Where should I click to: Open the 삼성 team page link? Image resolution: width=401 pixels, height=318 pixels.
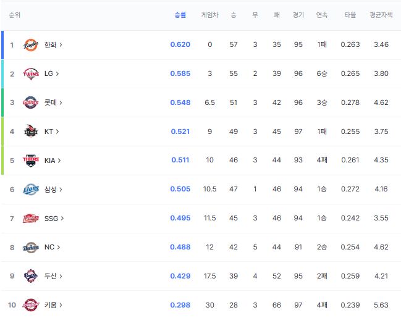point(53,190)
